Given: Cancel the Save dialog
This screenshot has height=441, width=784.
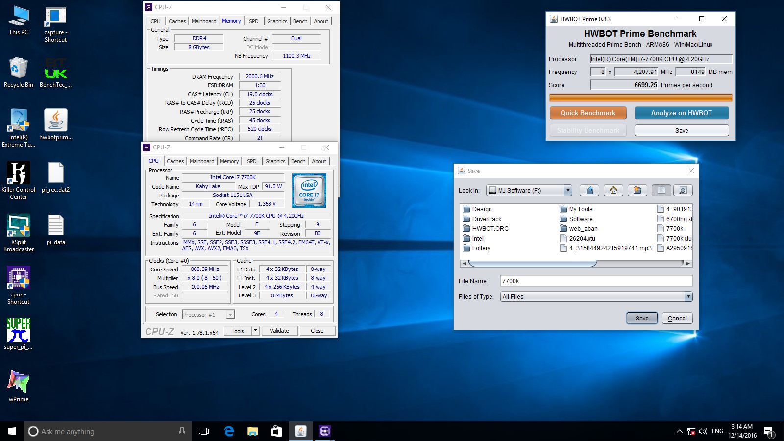Looking at the screenshot, I should click(677, 318).
